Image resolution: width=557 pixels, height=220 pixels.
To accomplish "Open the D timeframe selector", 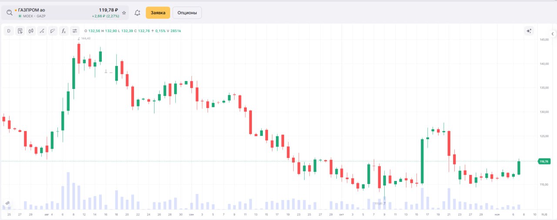I will (9, 31).
